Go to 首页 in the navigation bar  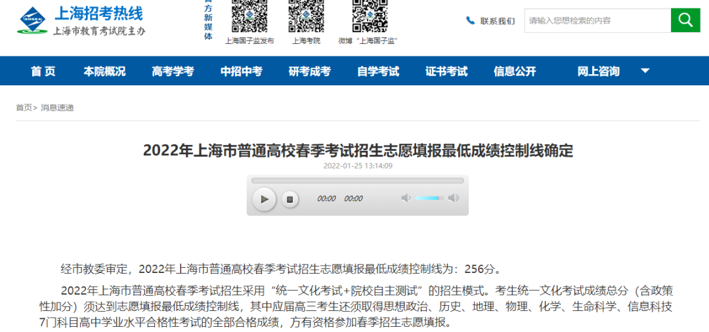(43, 72)
